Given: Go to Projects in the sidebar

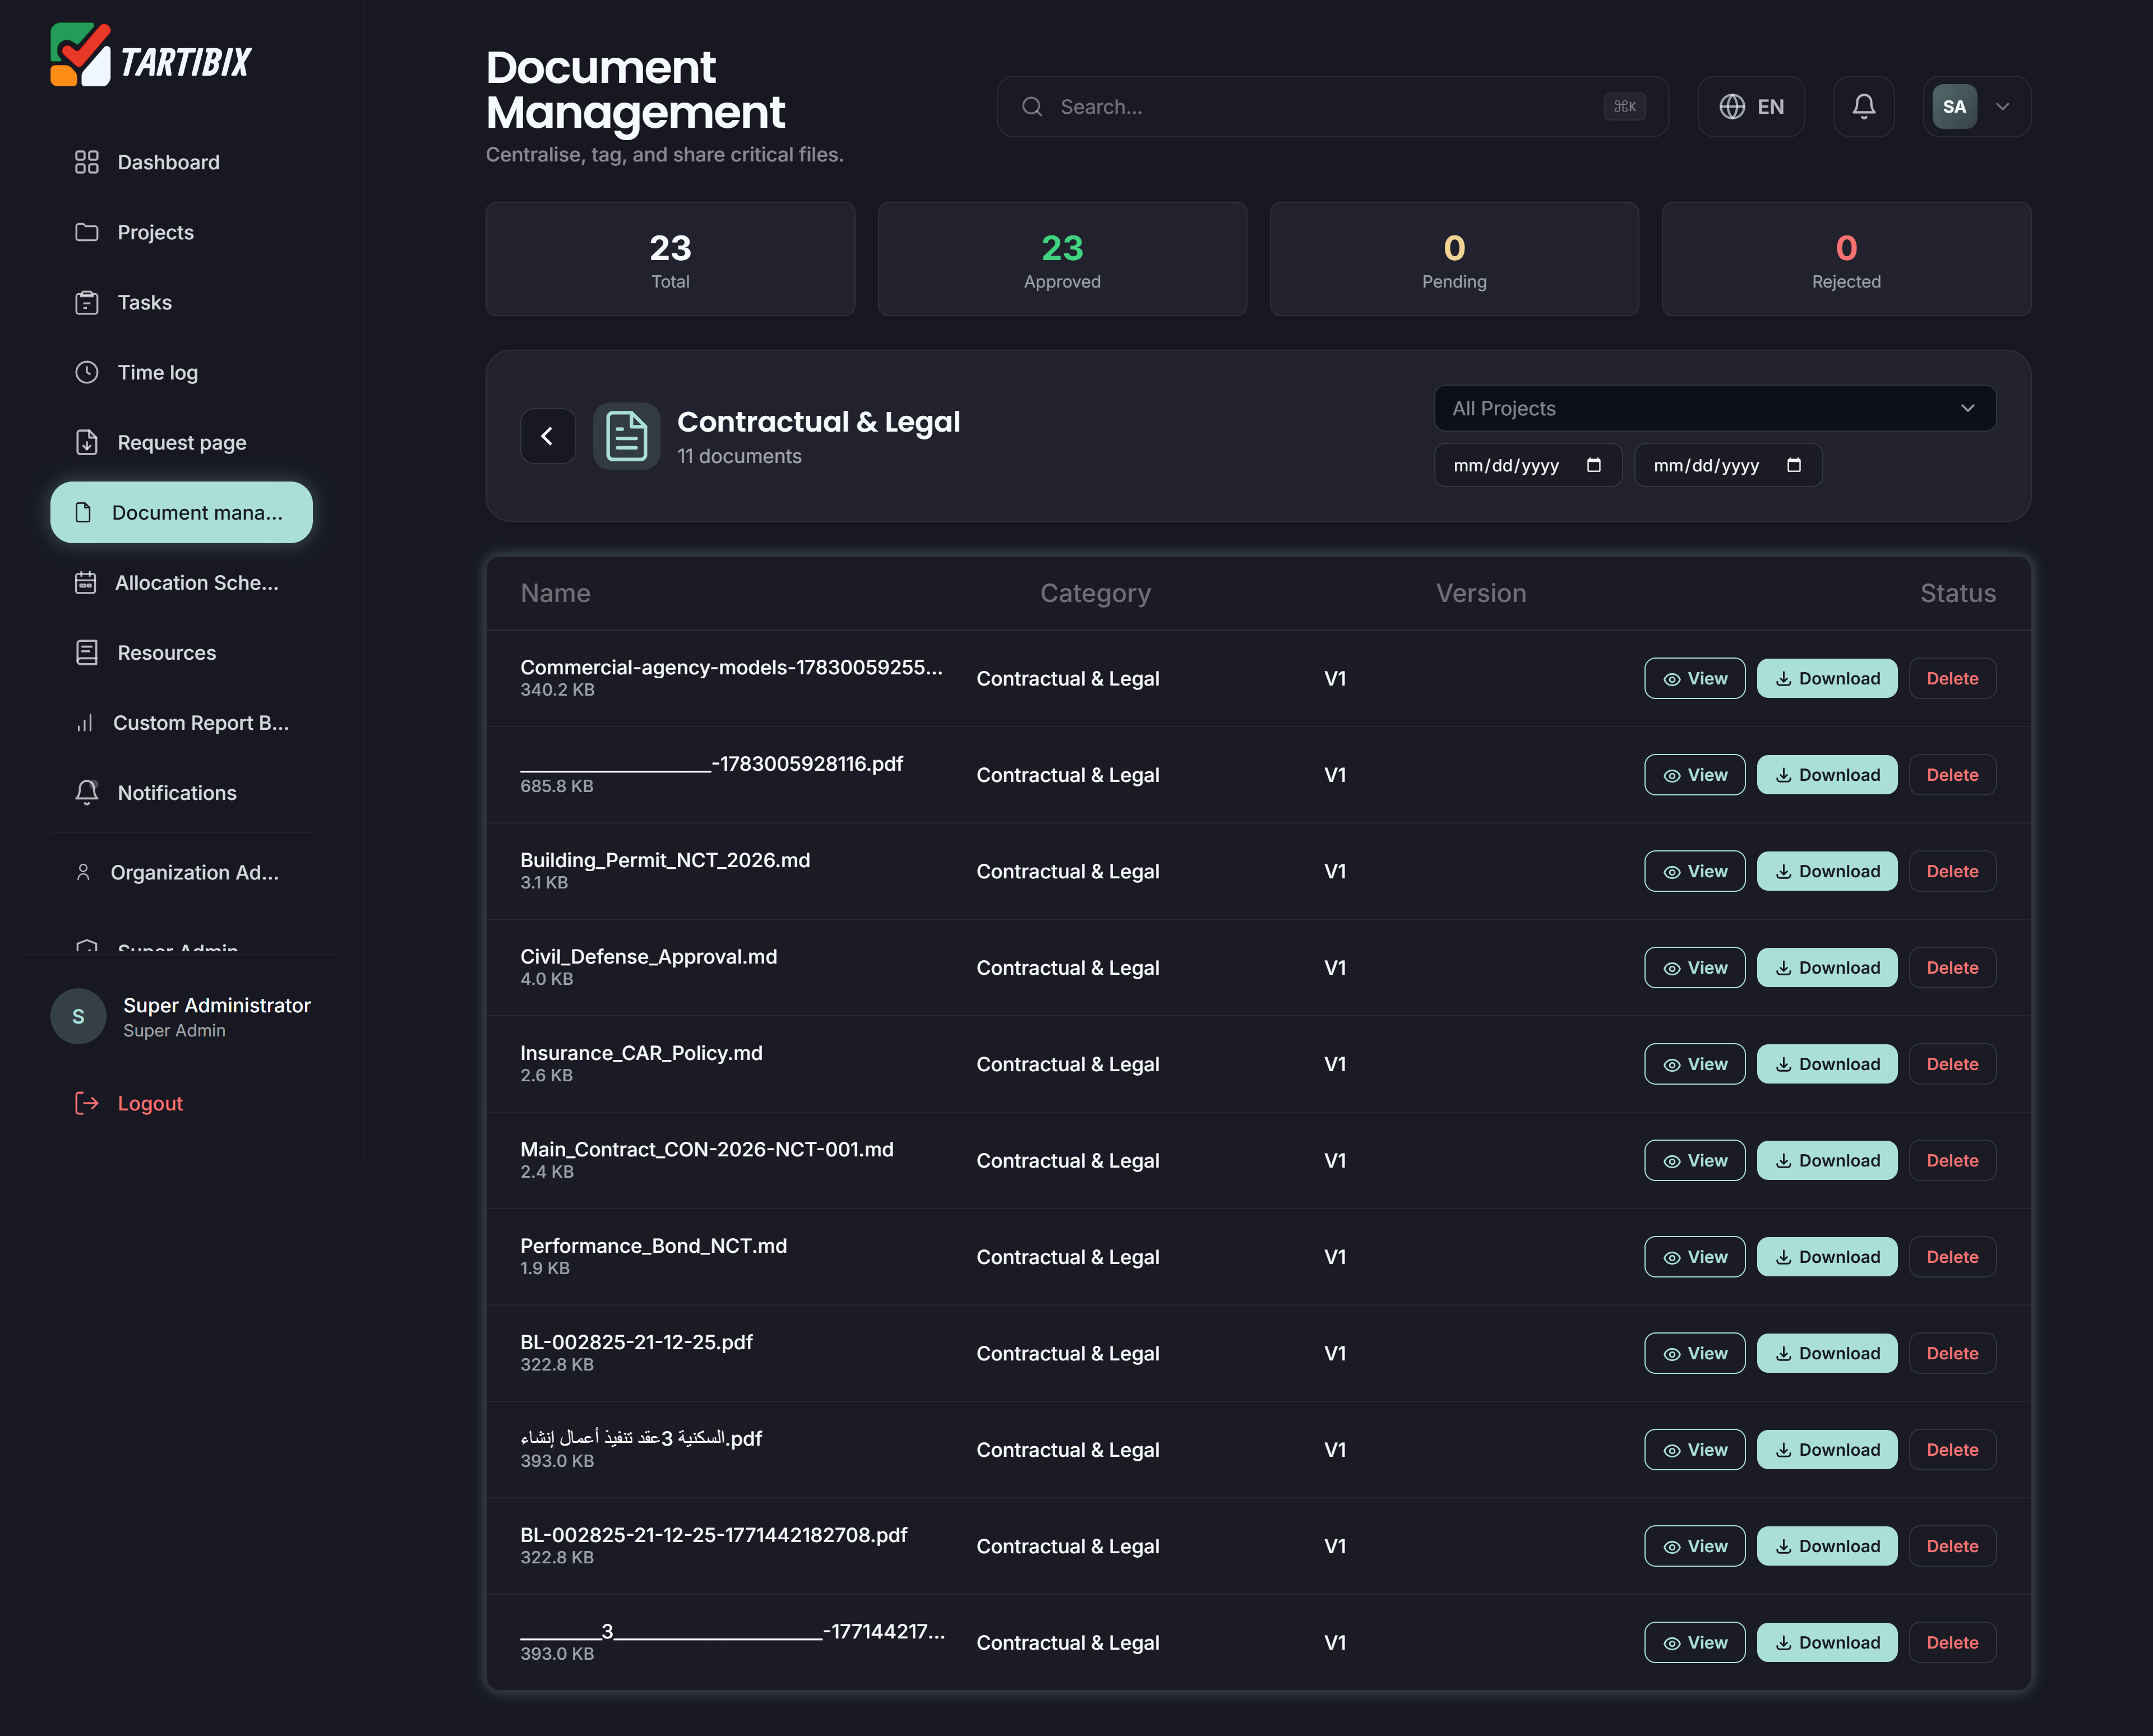Looking at the screenshot, I should [x=181, y=232].
